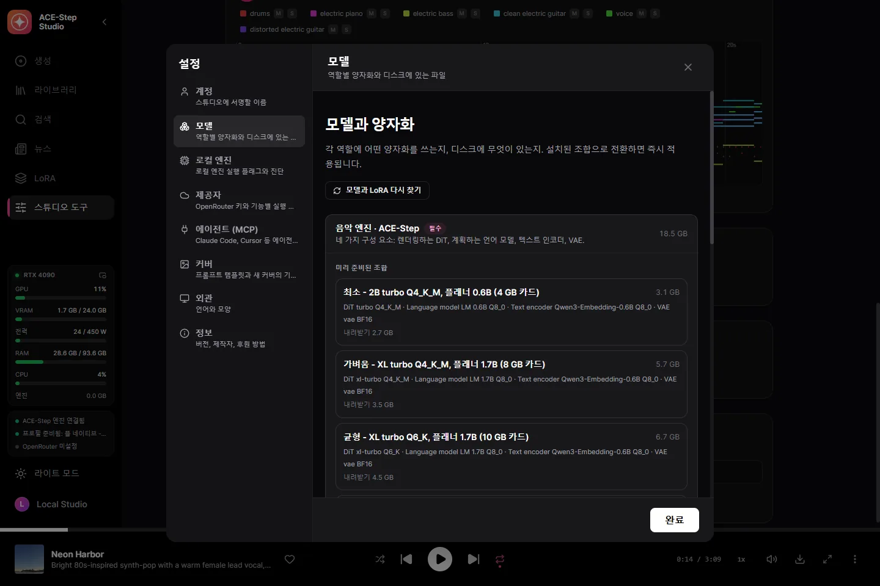Open the 생성 page in the sidebar
Image resolution: width=880 pixels, height=586 pixels.
(x=61, y=60)
